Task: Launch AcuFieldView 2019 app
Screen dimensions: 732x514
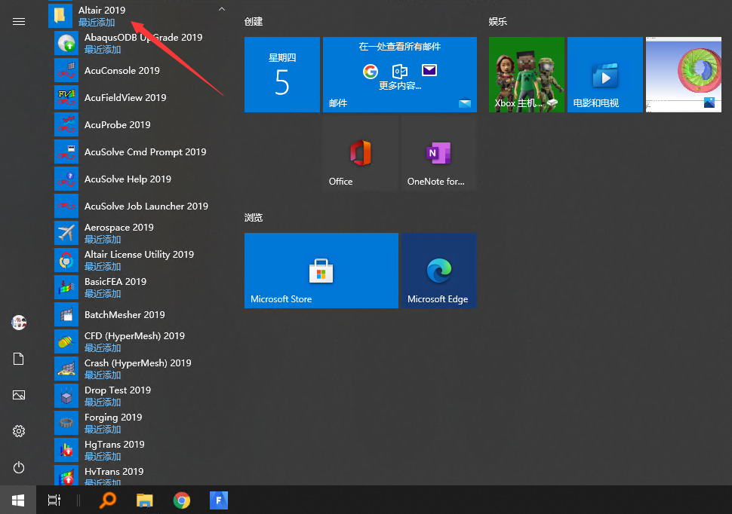Action: point(125,98)
